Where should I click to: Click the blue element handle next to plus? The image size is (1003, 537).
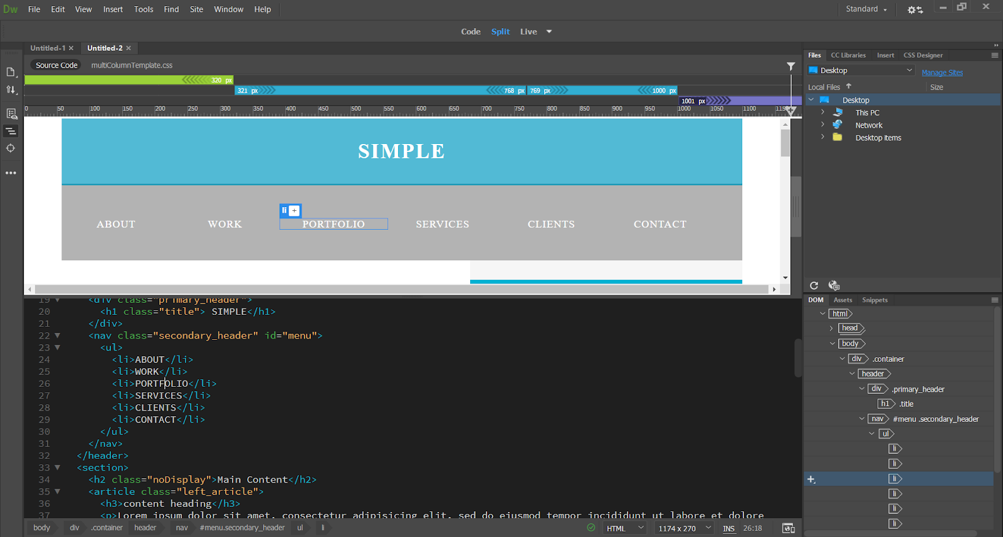(285, 211)
